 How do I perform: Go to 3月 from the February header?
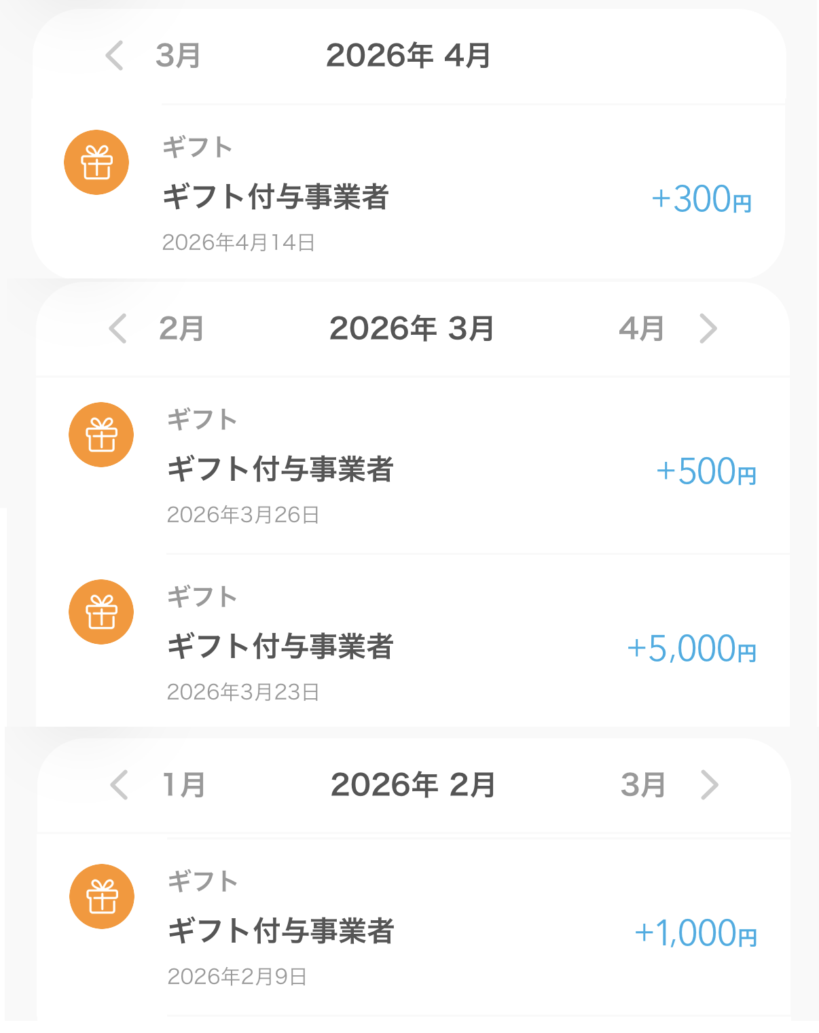(x=642, y=785)
